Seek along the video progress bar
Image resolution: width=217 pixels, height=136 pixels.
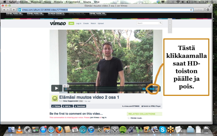pos(103,89)
